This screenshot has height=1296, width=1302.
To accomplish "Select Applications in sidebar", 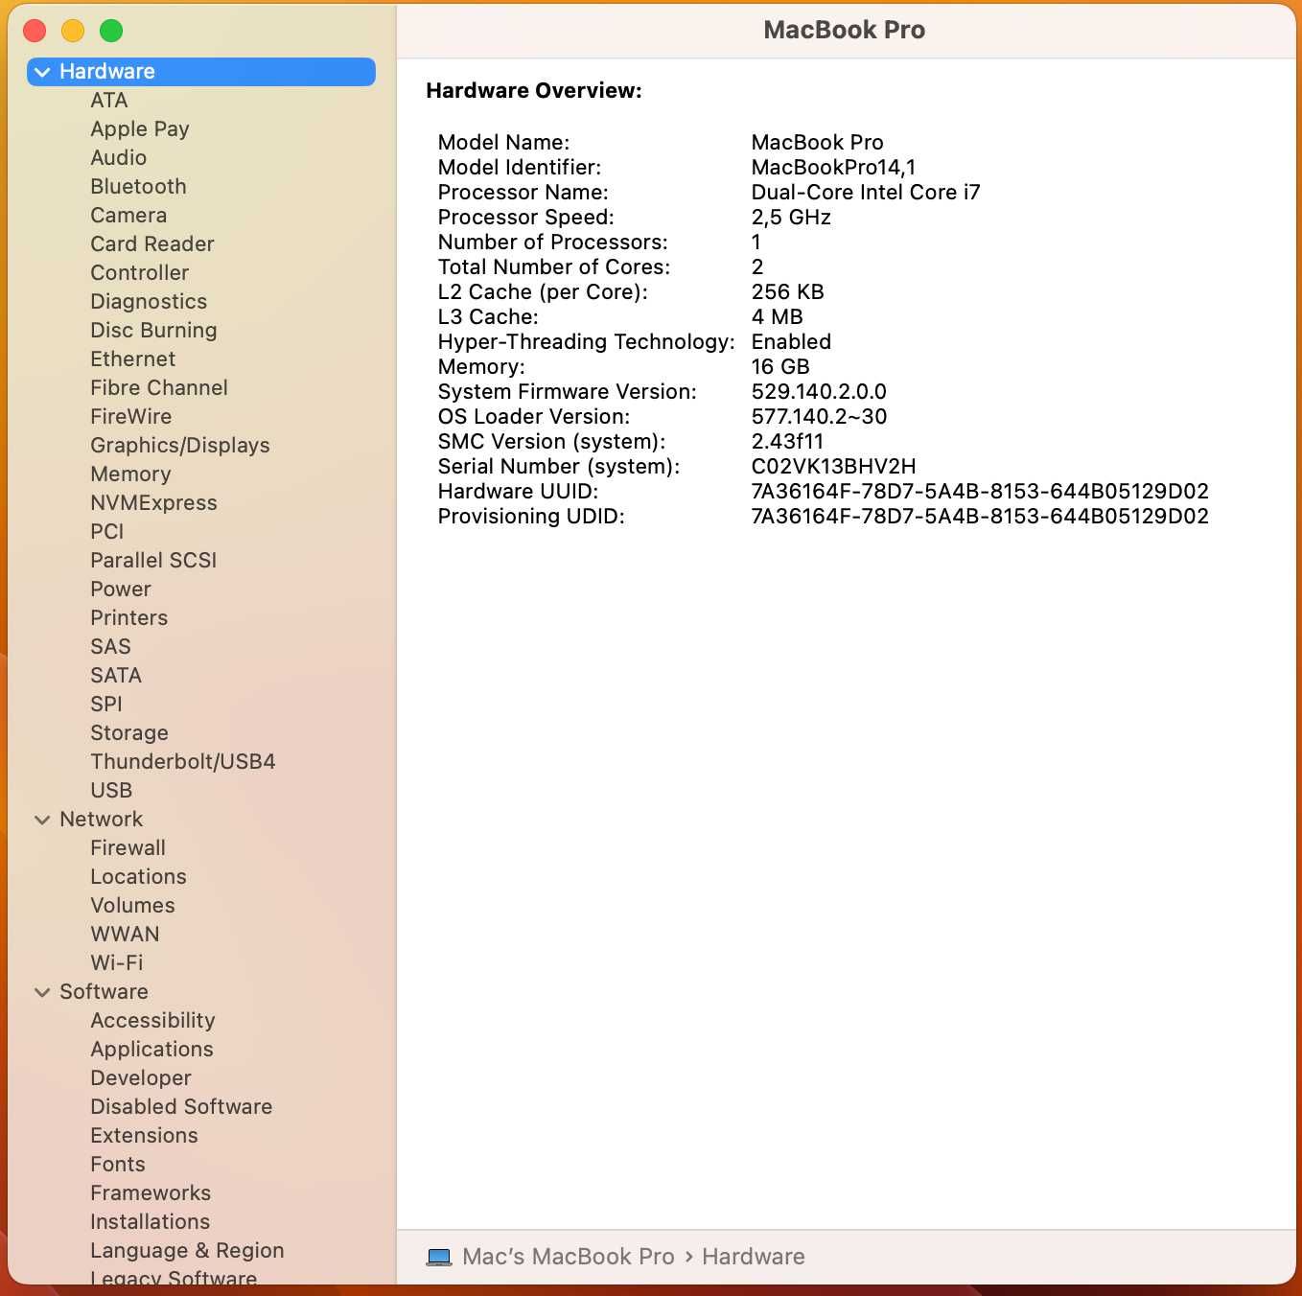I will click(x=151, y=1050).
